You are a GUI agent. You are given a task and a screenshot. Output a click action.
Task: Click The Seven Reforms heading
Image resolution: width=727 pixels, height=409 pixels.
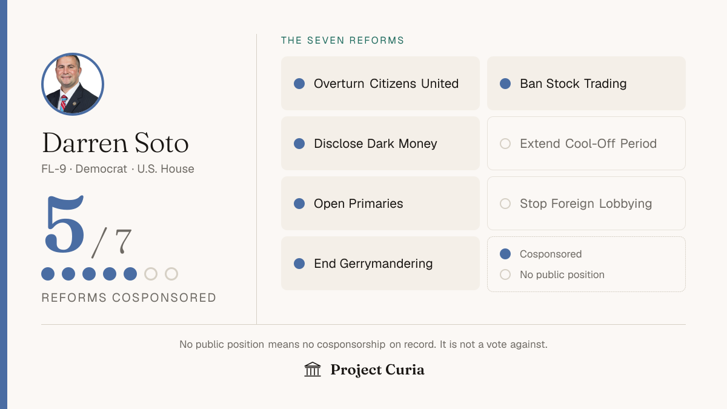coord(343,41)
